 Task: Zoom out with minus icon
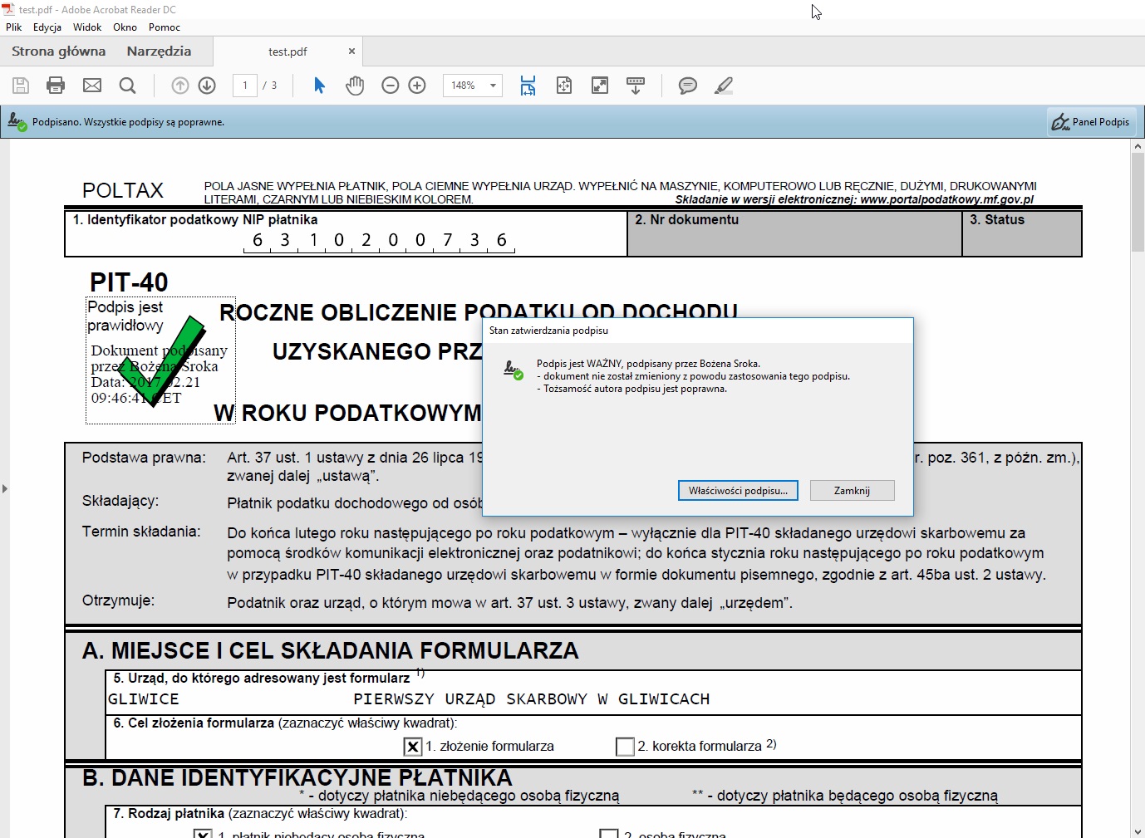[x=391, y=85]
